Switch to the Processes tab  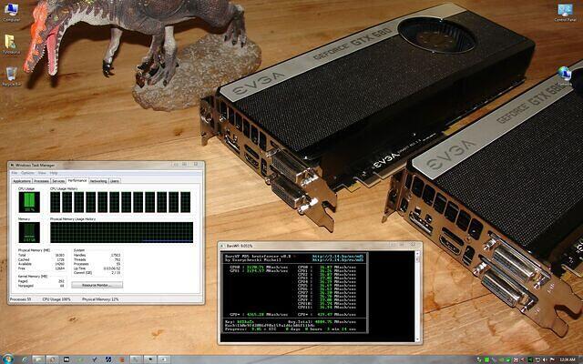tap(41, 181)
